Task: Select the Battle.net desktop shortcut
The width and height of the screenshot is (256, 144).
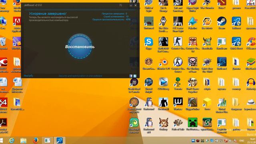Action: coord(222,64)
